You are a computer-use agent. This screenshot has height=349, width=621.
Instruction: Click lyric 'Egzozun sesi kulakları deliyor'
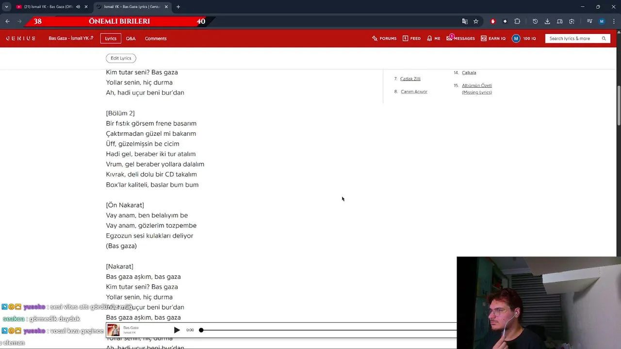(x=149, y=236)
